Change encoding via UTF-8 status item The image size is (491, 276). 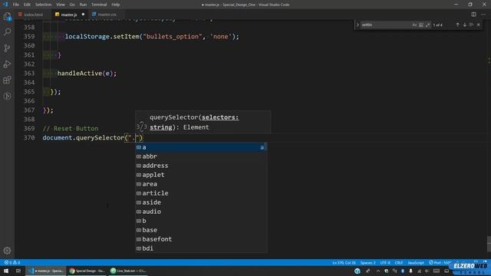click(385, 262)
